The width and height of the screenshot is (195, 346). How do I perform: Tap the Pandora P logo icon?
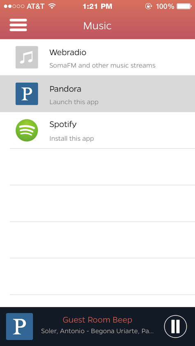pos(27,94)
